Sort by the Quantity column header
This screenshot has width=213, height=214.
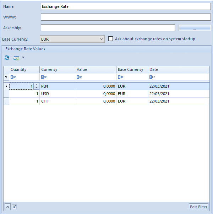pos(24,69)
